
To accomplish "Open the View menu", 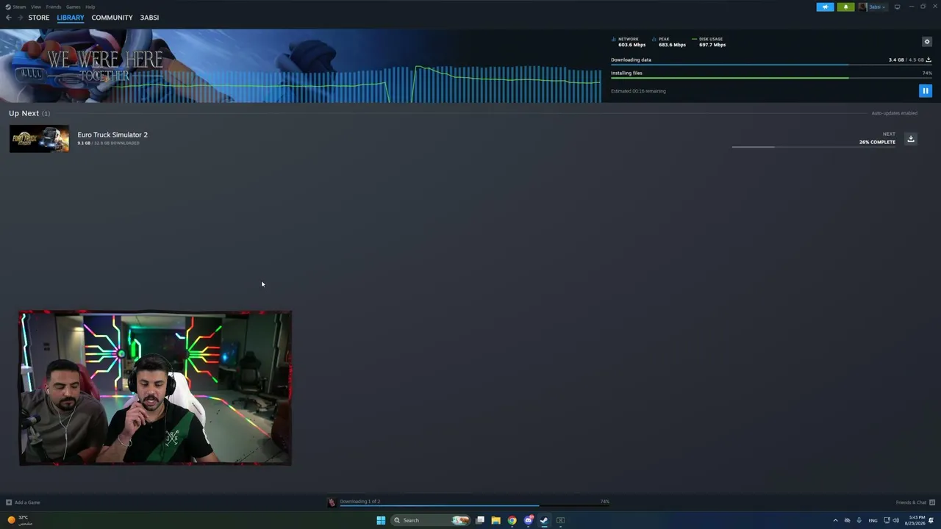I will click(x=36, y=7).
